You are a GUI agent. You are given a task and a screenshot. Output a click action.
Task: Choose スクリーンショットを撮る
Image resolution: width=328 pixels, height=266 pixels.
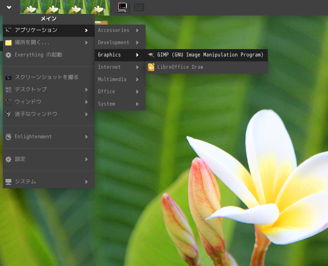coord(49,77)
